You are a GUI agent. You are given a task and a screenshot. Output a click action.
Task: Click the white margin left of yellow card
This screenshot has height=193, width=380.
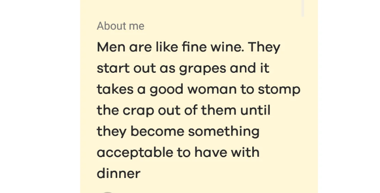pyautogui.click(x=39, y=96)
